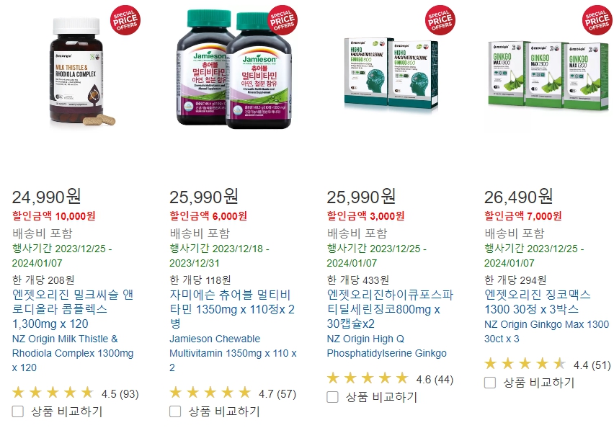The height and width of the screenshot is (428, 614).
Task: Open the 자미에슨 츄어블 멀티비타민 product link
Action: (x=232, y=309)
